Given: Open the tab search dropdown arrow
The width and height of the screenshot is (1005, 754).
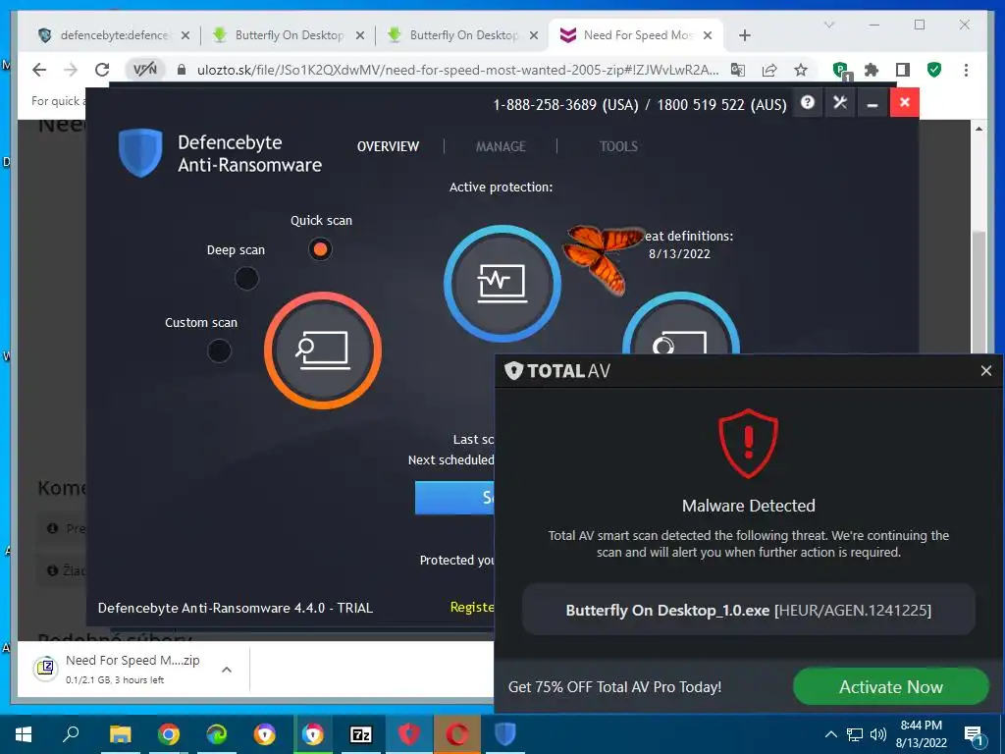Looking at the screenshot, I should pos(828,25).
